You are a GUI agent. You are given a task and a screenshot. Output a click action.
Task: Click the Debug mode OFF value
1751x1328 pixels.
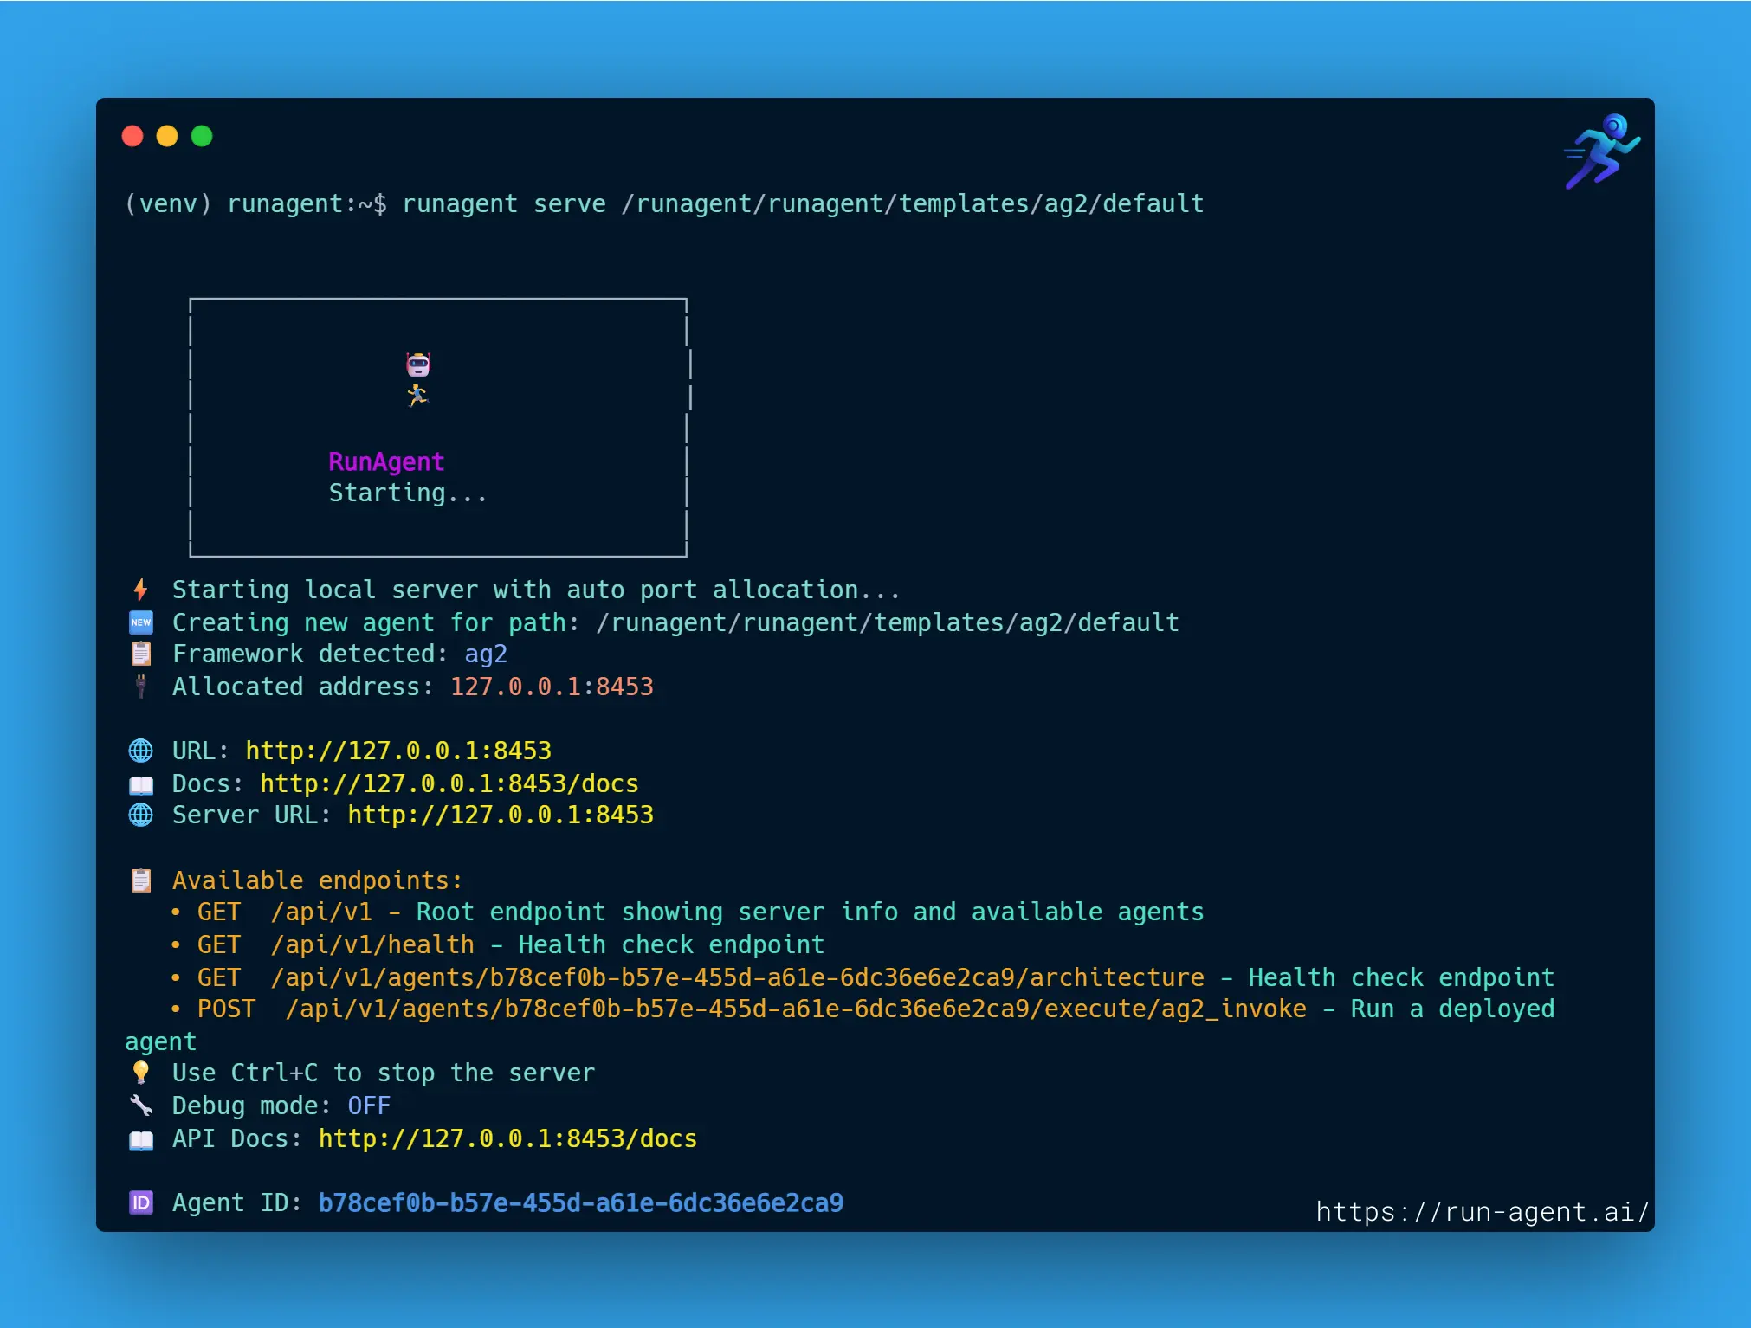coord(369,1106)
